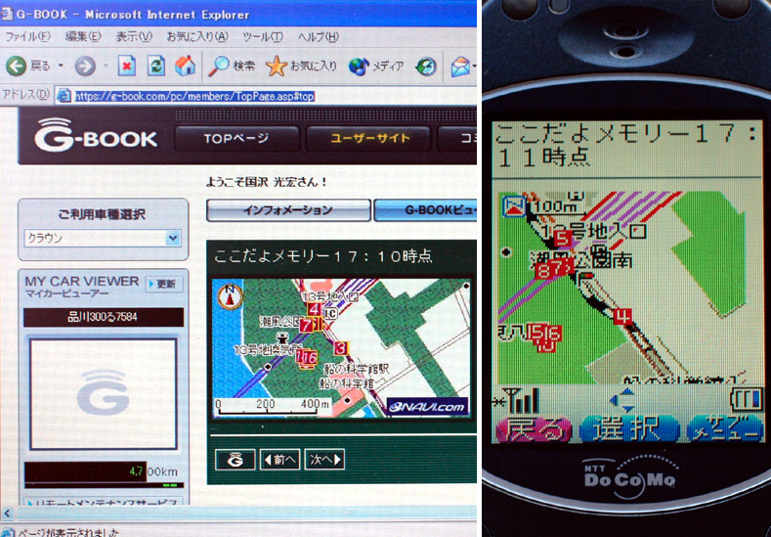The width and height of the screenshot is (771, 537).
Task: Open the Media (メディア) toolbar button
Action: pos(376,66)
